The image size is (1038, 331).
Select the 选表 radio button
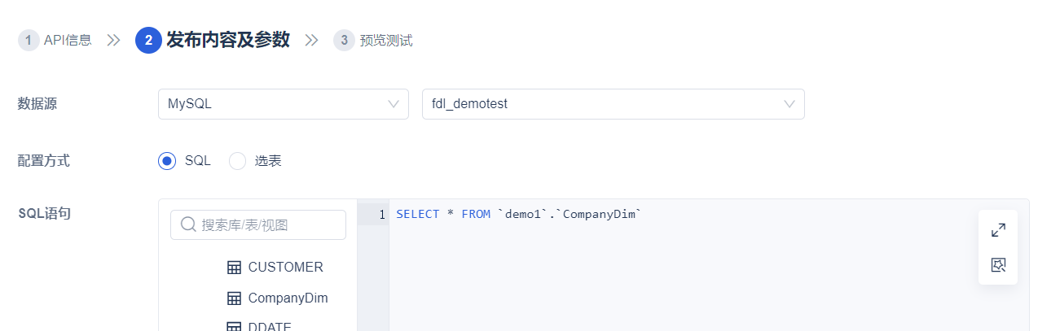(x=237, y=161)
